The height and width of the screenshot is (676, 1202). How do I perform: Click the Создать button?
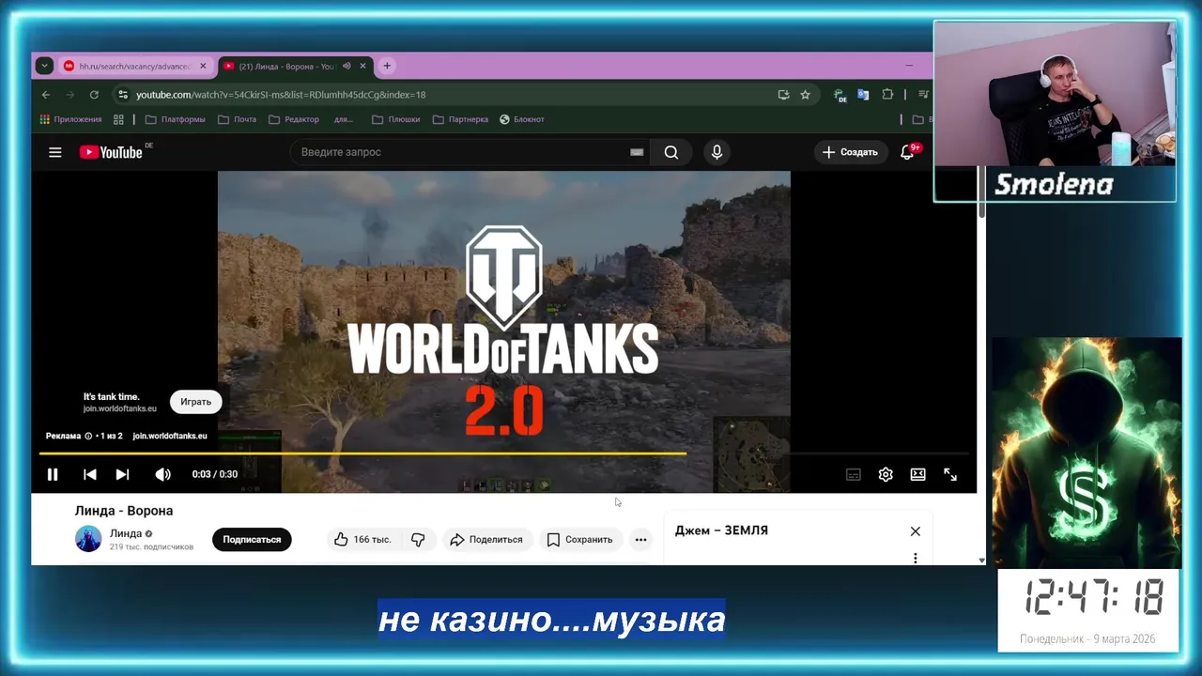[850, 152]
